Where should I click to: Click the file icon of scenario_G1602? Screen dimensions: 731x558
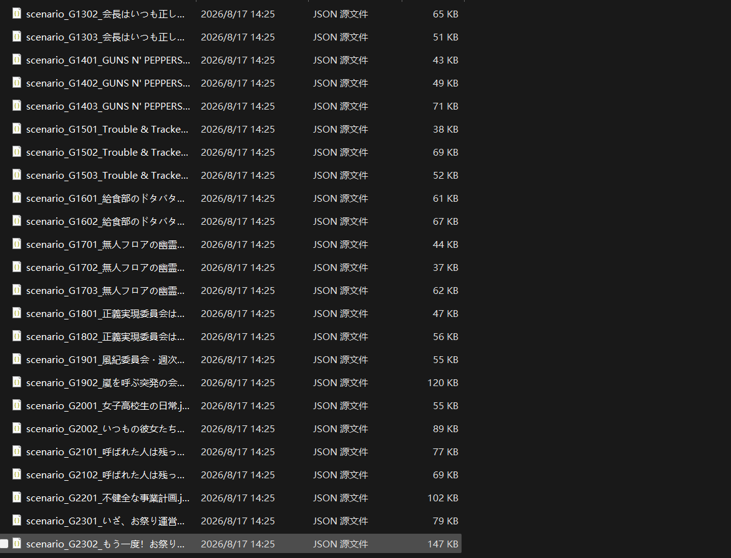(x=17, y=220)
